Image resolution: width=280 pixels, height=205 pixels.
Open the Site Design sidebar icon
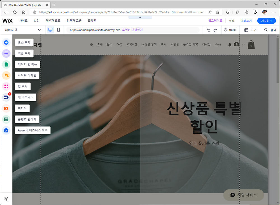click(x=6, y=75)
